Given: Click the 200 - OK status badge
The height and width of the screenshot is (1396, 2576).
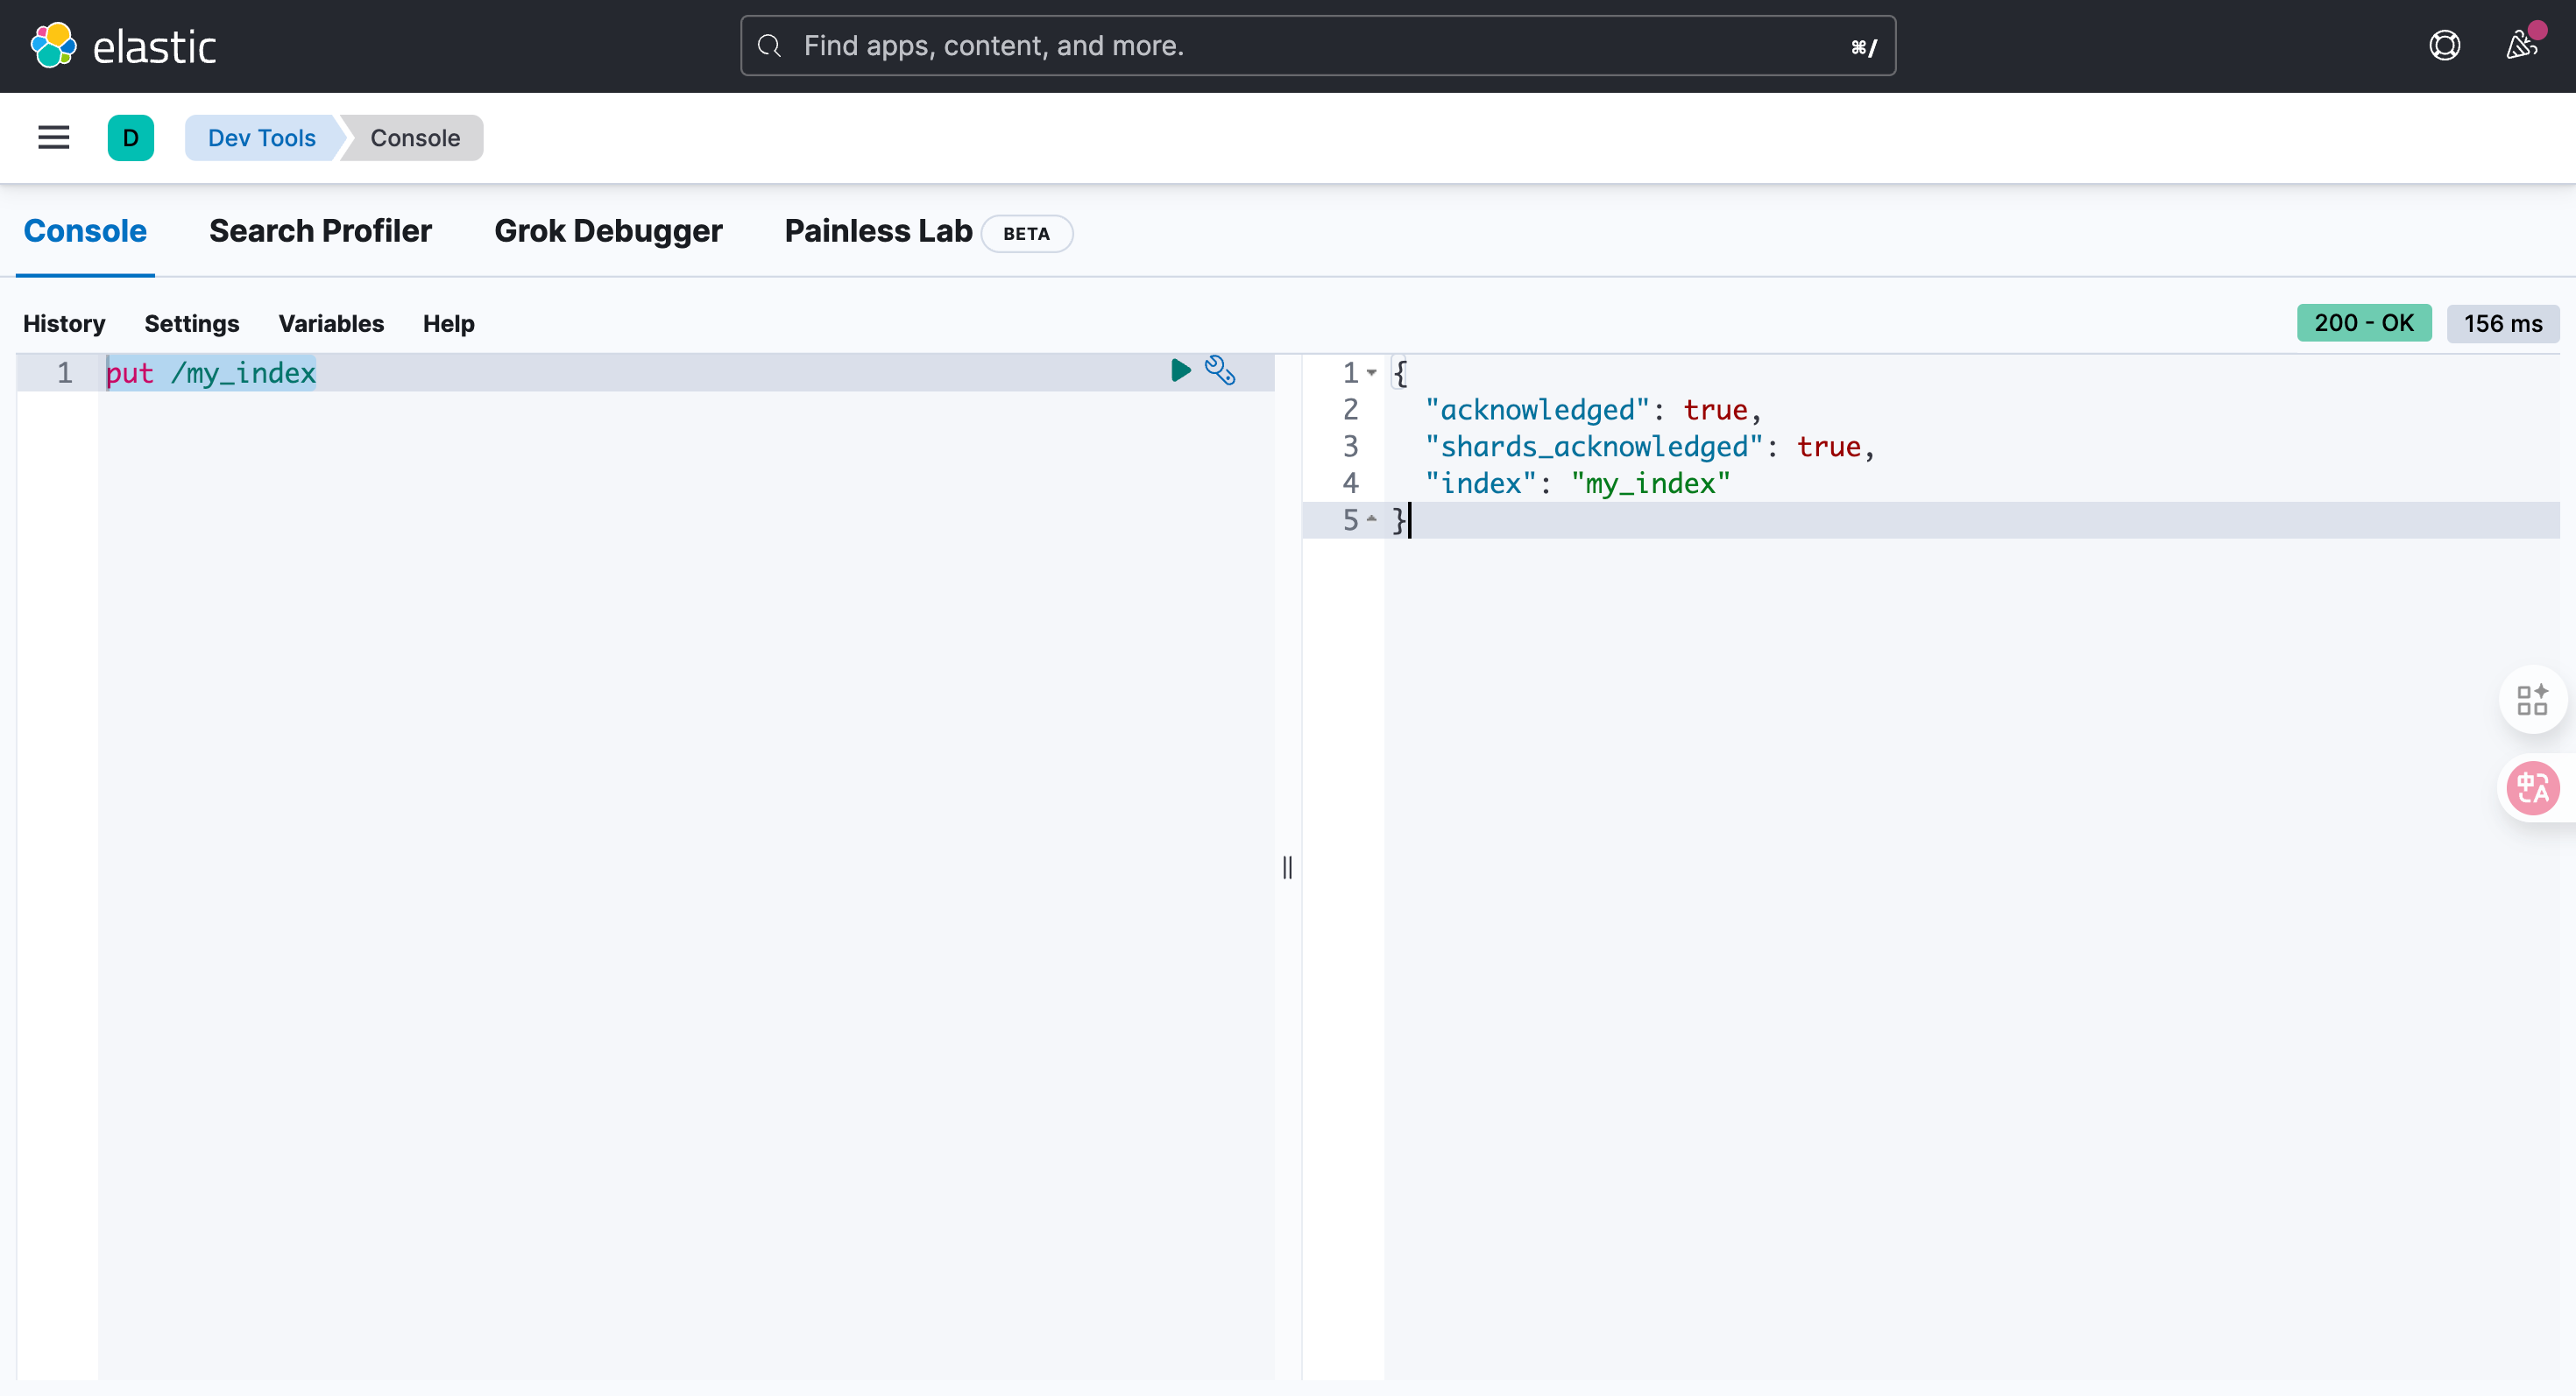Looking at the screenshot, I should pyautogui.click(x=2364, y=323).
